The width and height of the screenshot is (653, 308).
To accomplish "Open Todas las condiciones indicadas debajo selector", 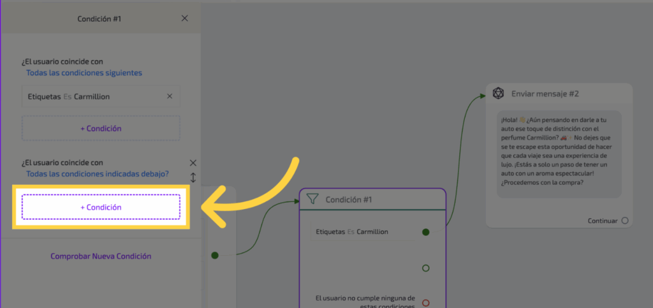I will tap(98, 173).
